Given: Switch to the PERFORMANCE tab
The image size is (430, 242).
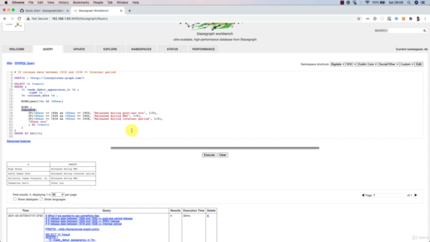Looking at the screenshot, I should (204, 49).
